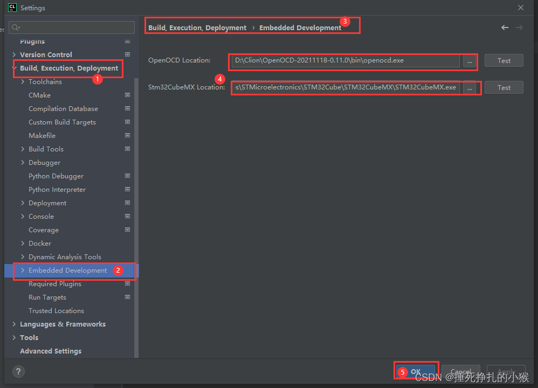Click the search magnifier icon in the settings filter

tap(16, 27)
